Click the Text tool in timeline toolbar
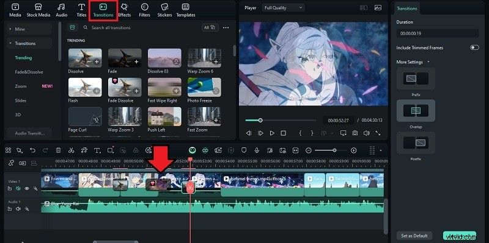Viewport: 489px width, 243px height. pos(97,150)
